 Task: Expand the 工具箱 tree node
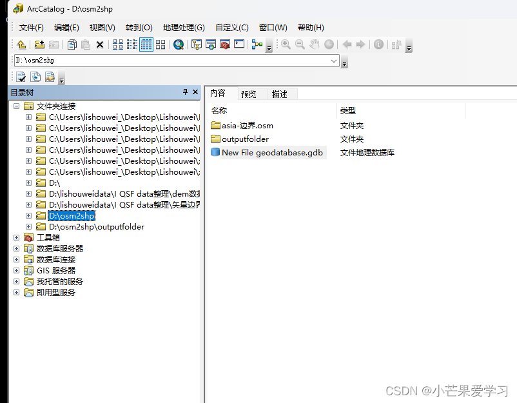tap(16, 237)
